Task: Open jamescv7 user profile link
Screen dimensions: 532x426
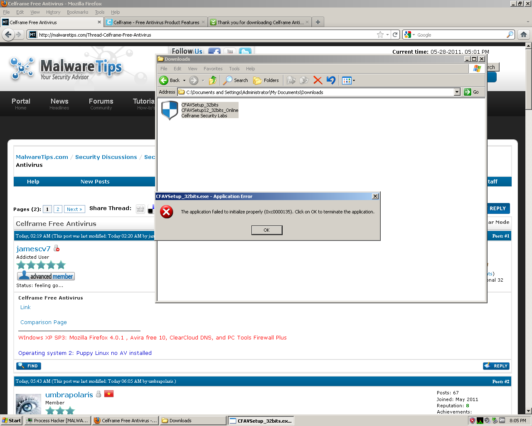Action: (x=33, y=249)
